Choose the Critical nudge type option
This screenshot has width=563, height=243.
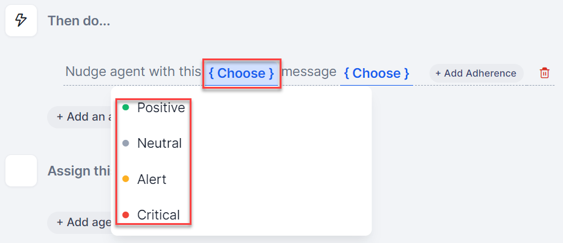(x=158, y=215)
